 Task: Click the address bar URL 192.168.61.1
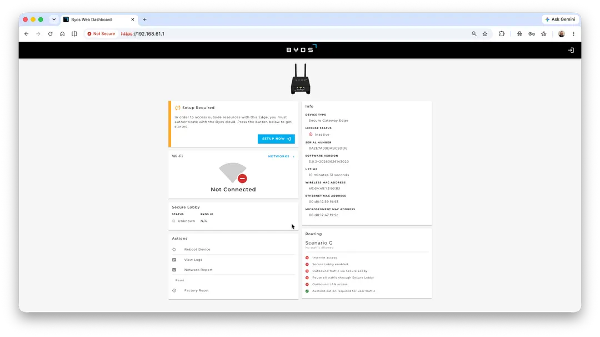(x=142, y=34)
